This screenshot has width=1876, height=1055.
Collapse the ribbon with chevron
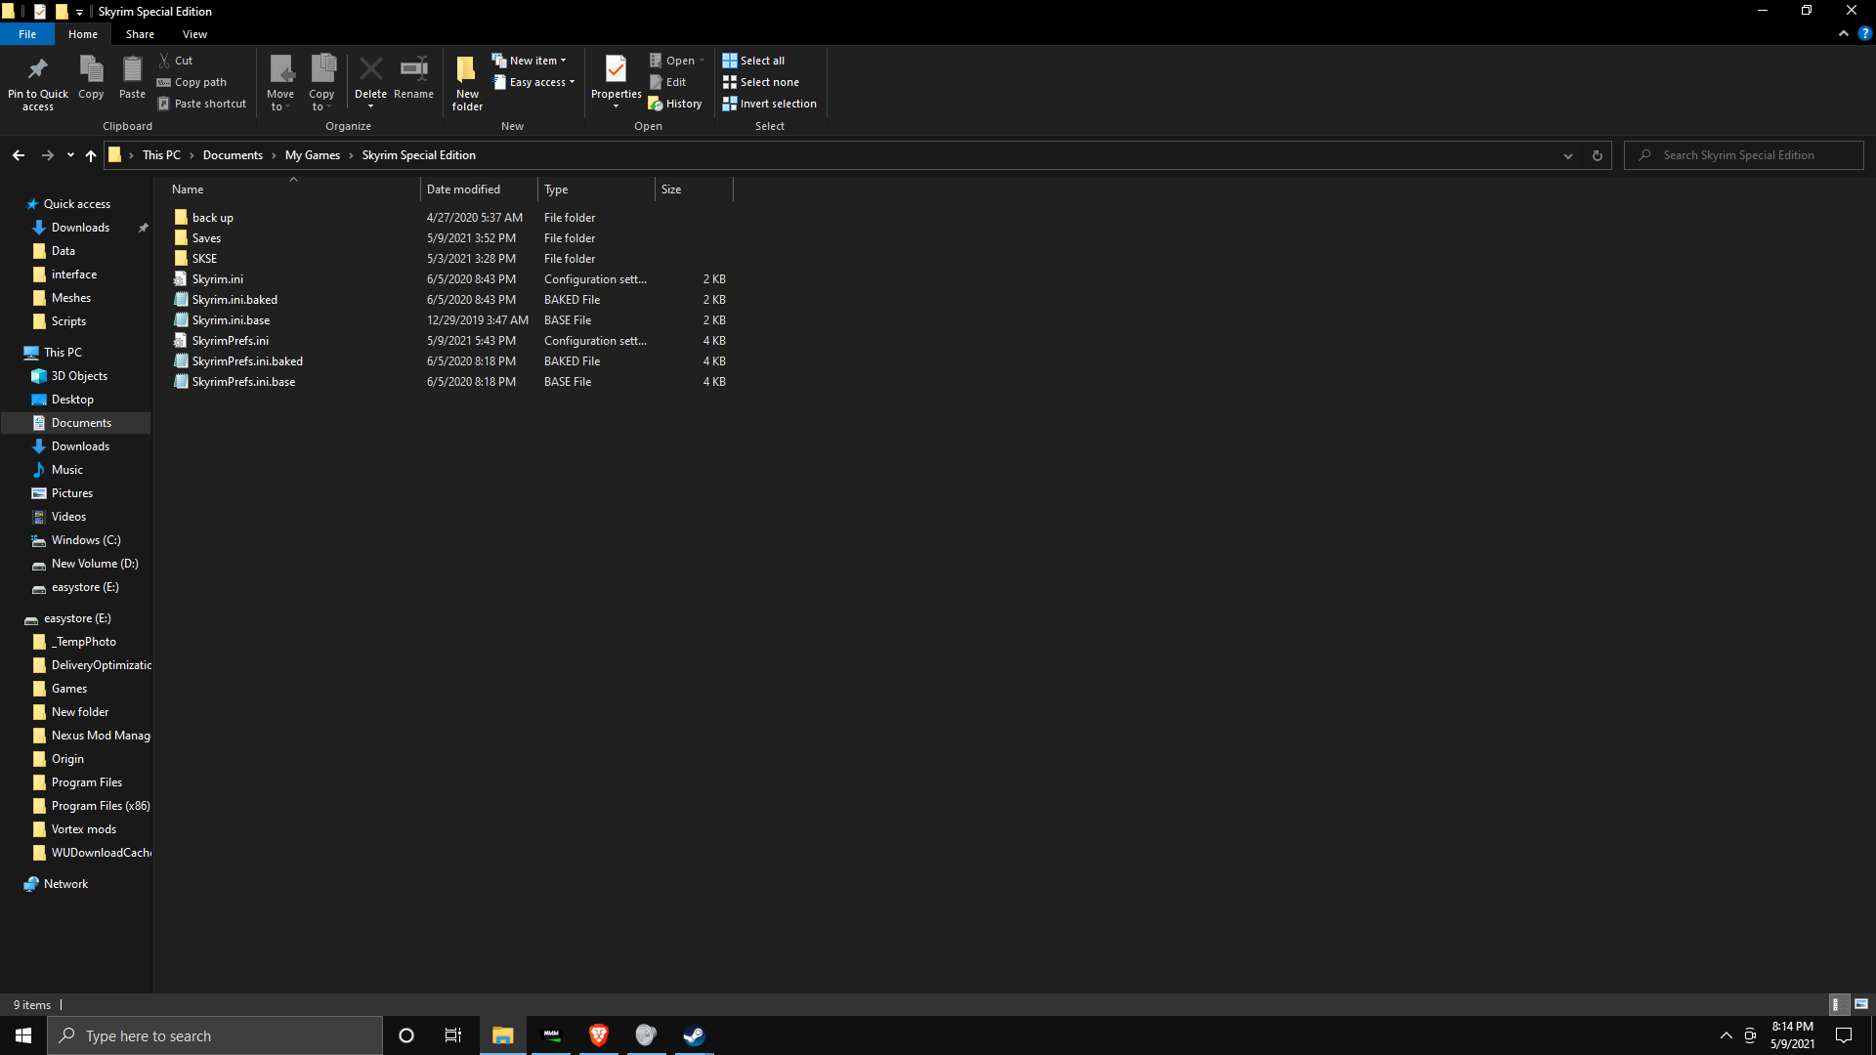1844,33
